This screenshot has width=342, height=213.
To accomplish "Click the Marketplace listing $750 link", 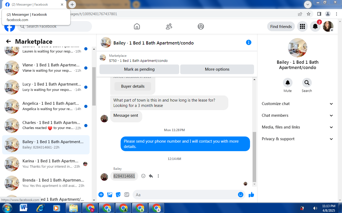I will point(138,61).
